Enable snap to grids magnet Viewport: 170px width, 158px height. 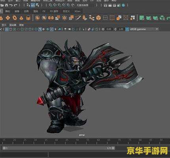pos(50,5)
